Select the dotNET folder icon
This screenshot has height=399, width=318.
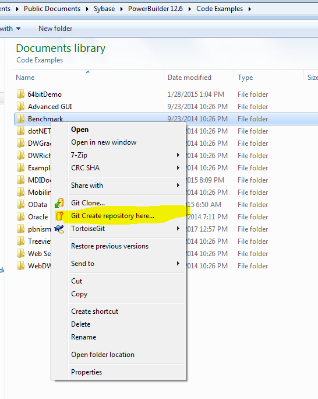coord(20,131)
